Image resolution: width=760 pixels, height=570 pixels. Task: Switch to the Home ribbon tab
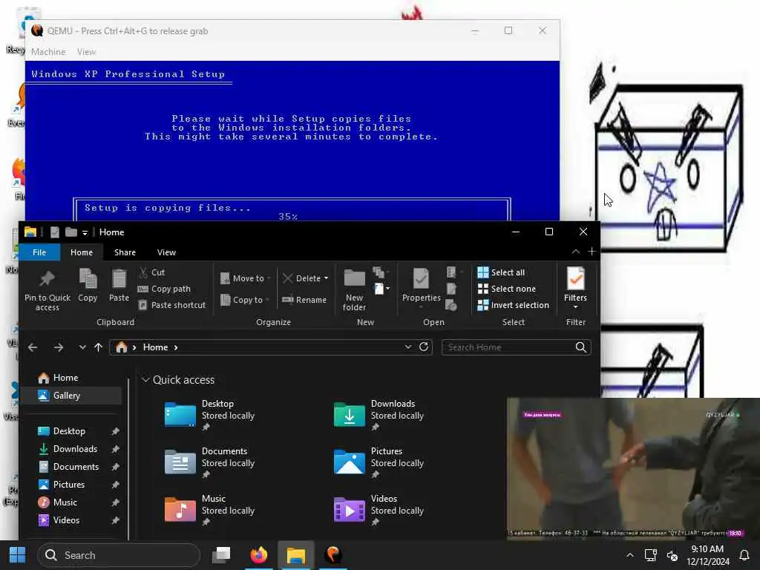(82, 252)
